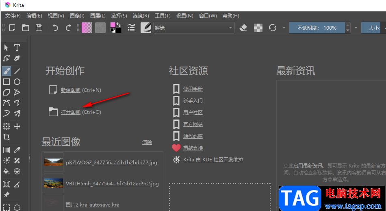This screenshot has height=211, width=386.
Task: Select the freehand path tool
Action: click(x=17, y=103)
